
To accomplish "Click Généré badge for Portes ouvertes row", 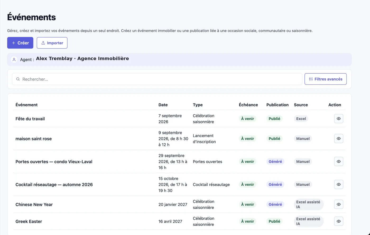I will pos(275,161).
